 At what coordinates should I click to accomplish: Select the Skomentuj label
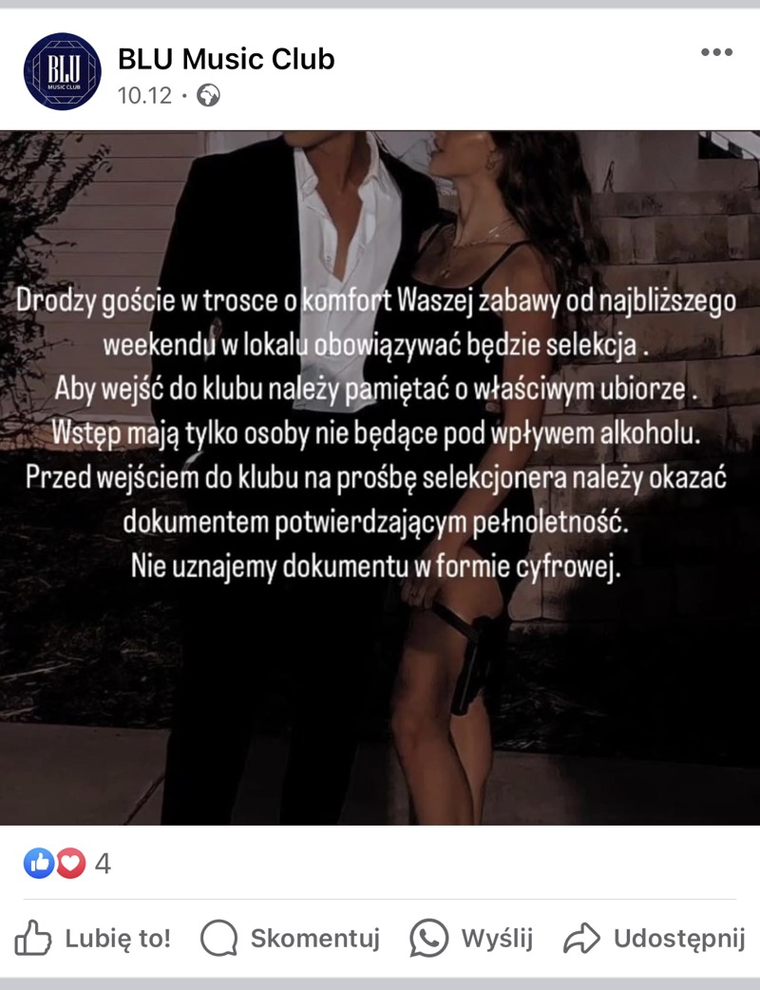click(x=315, y=939)
